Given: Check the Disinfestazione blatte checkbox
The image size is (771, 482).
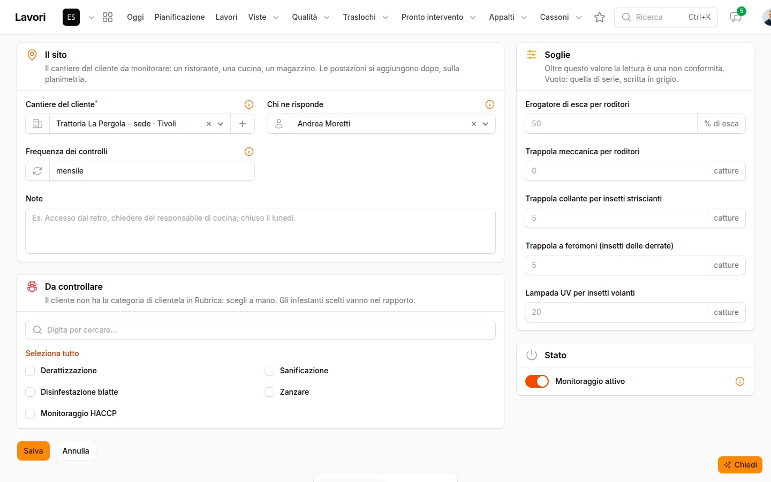Looking at the screenshot, I should [31, 392].
